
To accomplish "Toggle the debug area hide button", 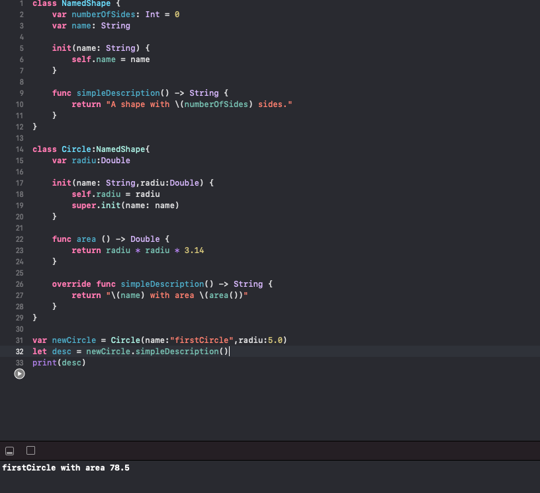I will [10, 451].
